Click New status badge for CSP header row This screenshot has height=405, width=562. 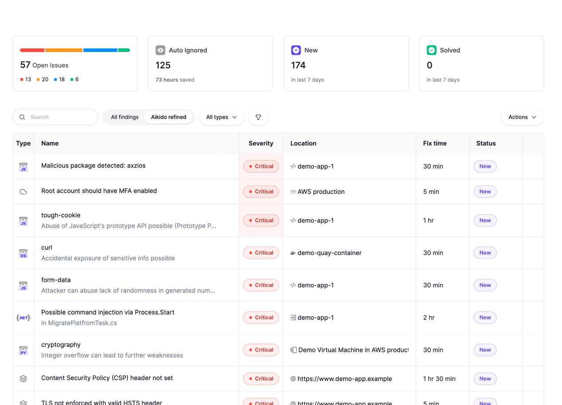point(485,379)
